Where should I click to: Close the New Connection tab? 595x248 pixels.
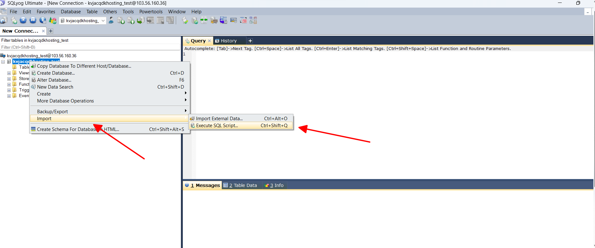pos(43,31)
